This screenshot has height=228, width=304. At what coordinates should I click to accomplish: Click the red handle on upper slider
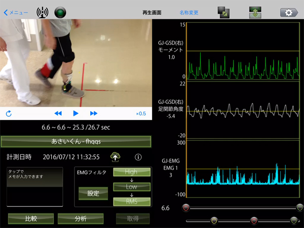coord(186,208)
